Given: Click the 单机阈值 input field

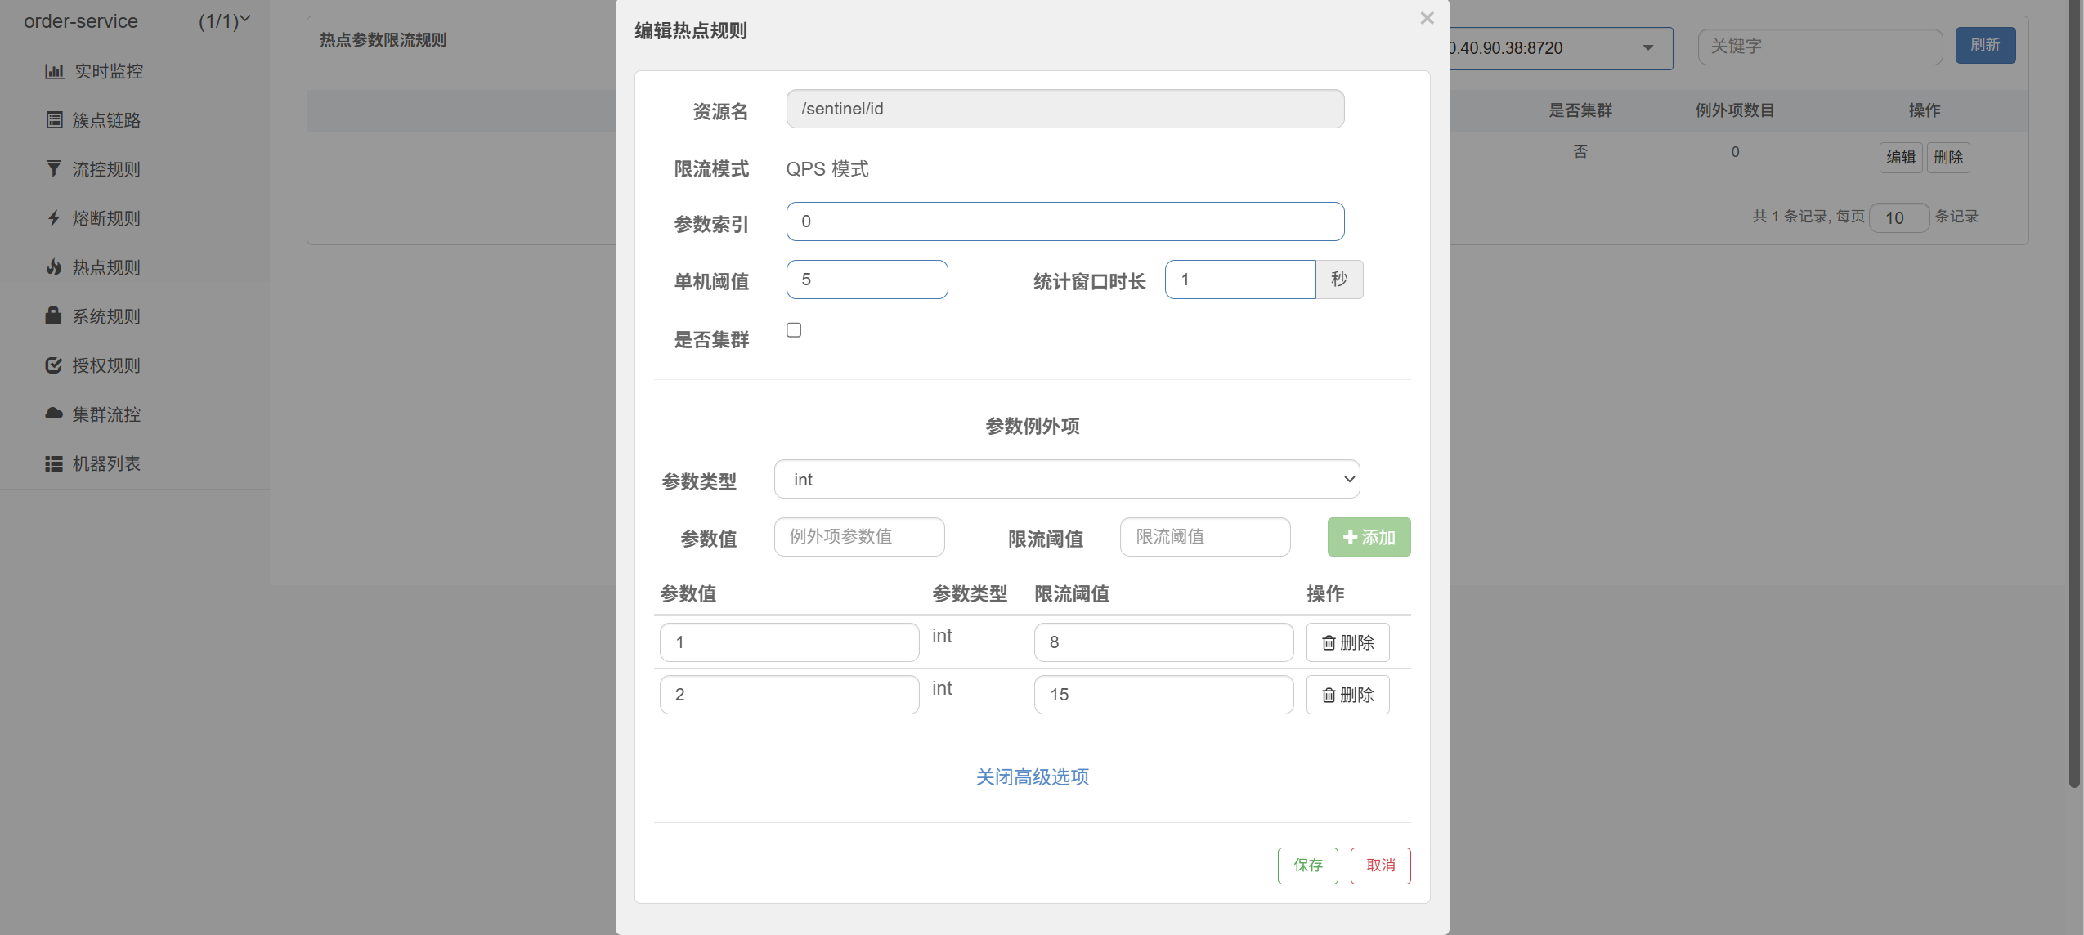Looking at the screenshot, I should 867,280.
